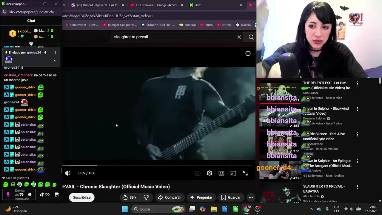The height and width of the screenshot is (215, 382).
Task: Open the BOTRIX bookmark
Action: pos(243,25)
